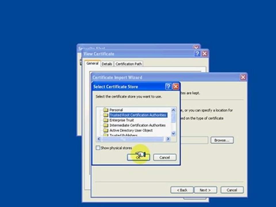Screen dimensions: 276x207
Task: Cancel the Certificate Import Wizard
Action: click(x=232, y=190)
